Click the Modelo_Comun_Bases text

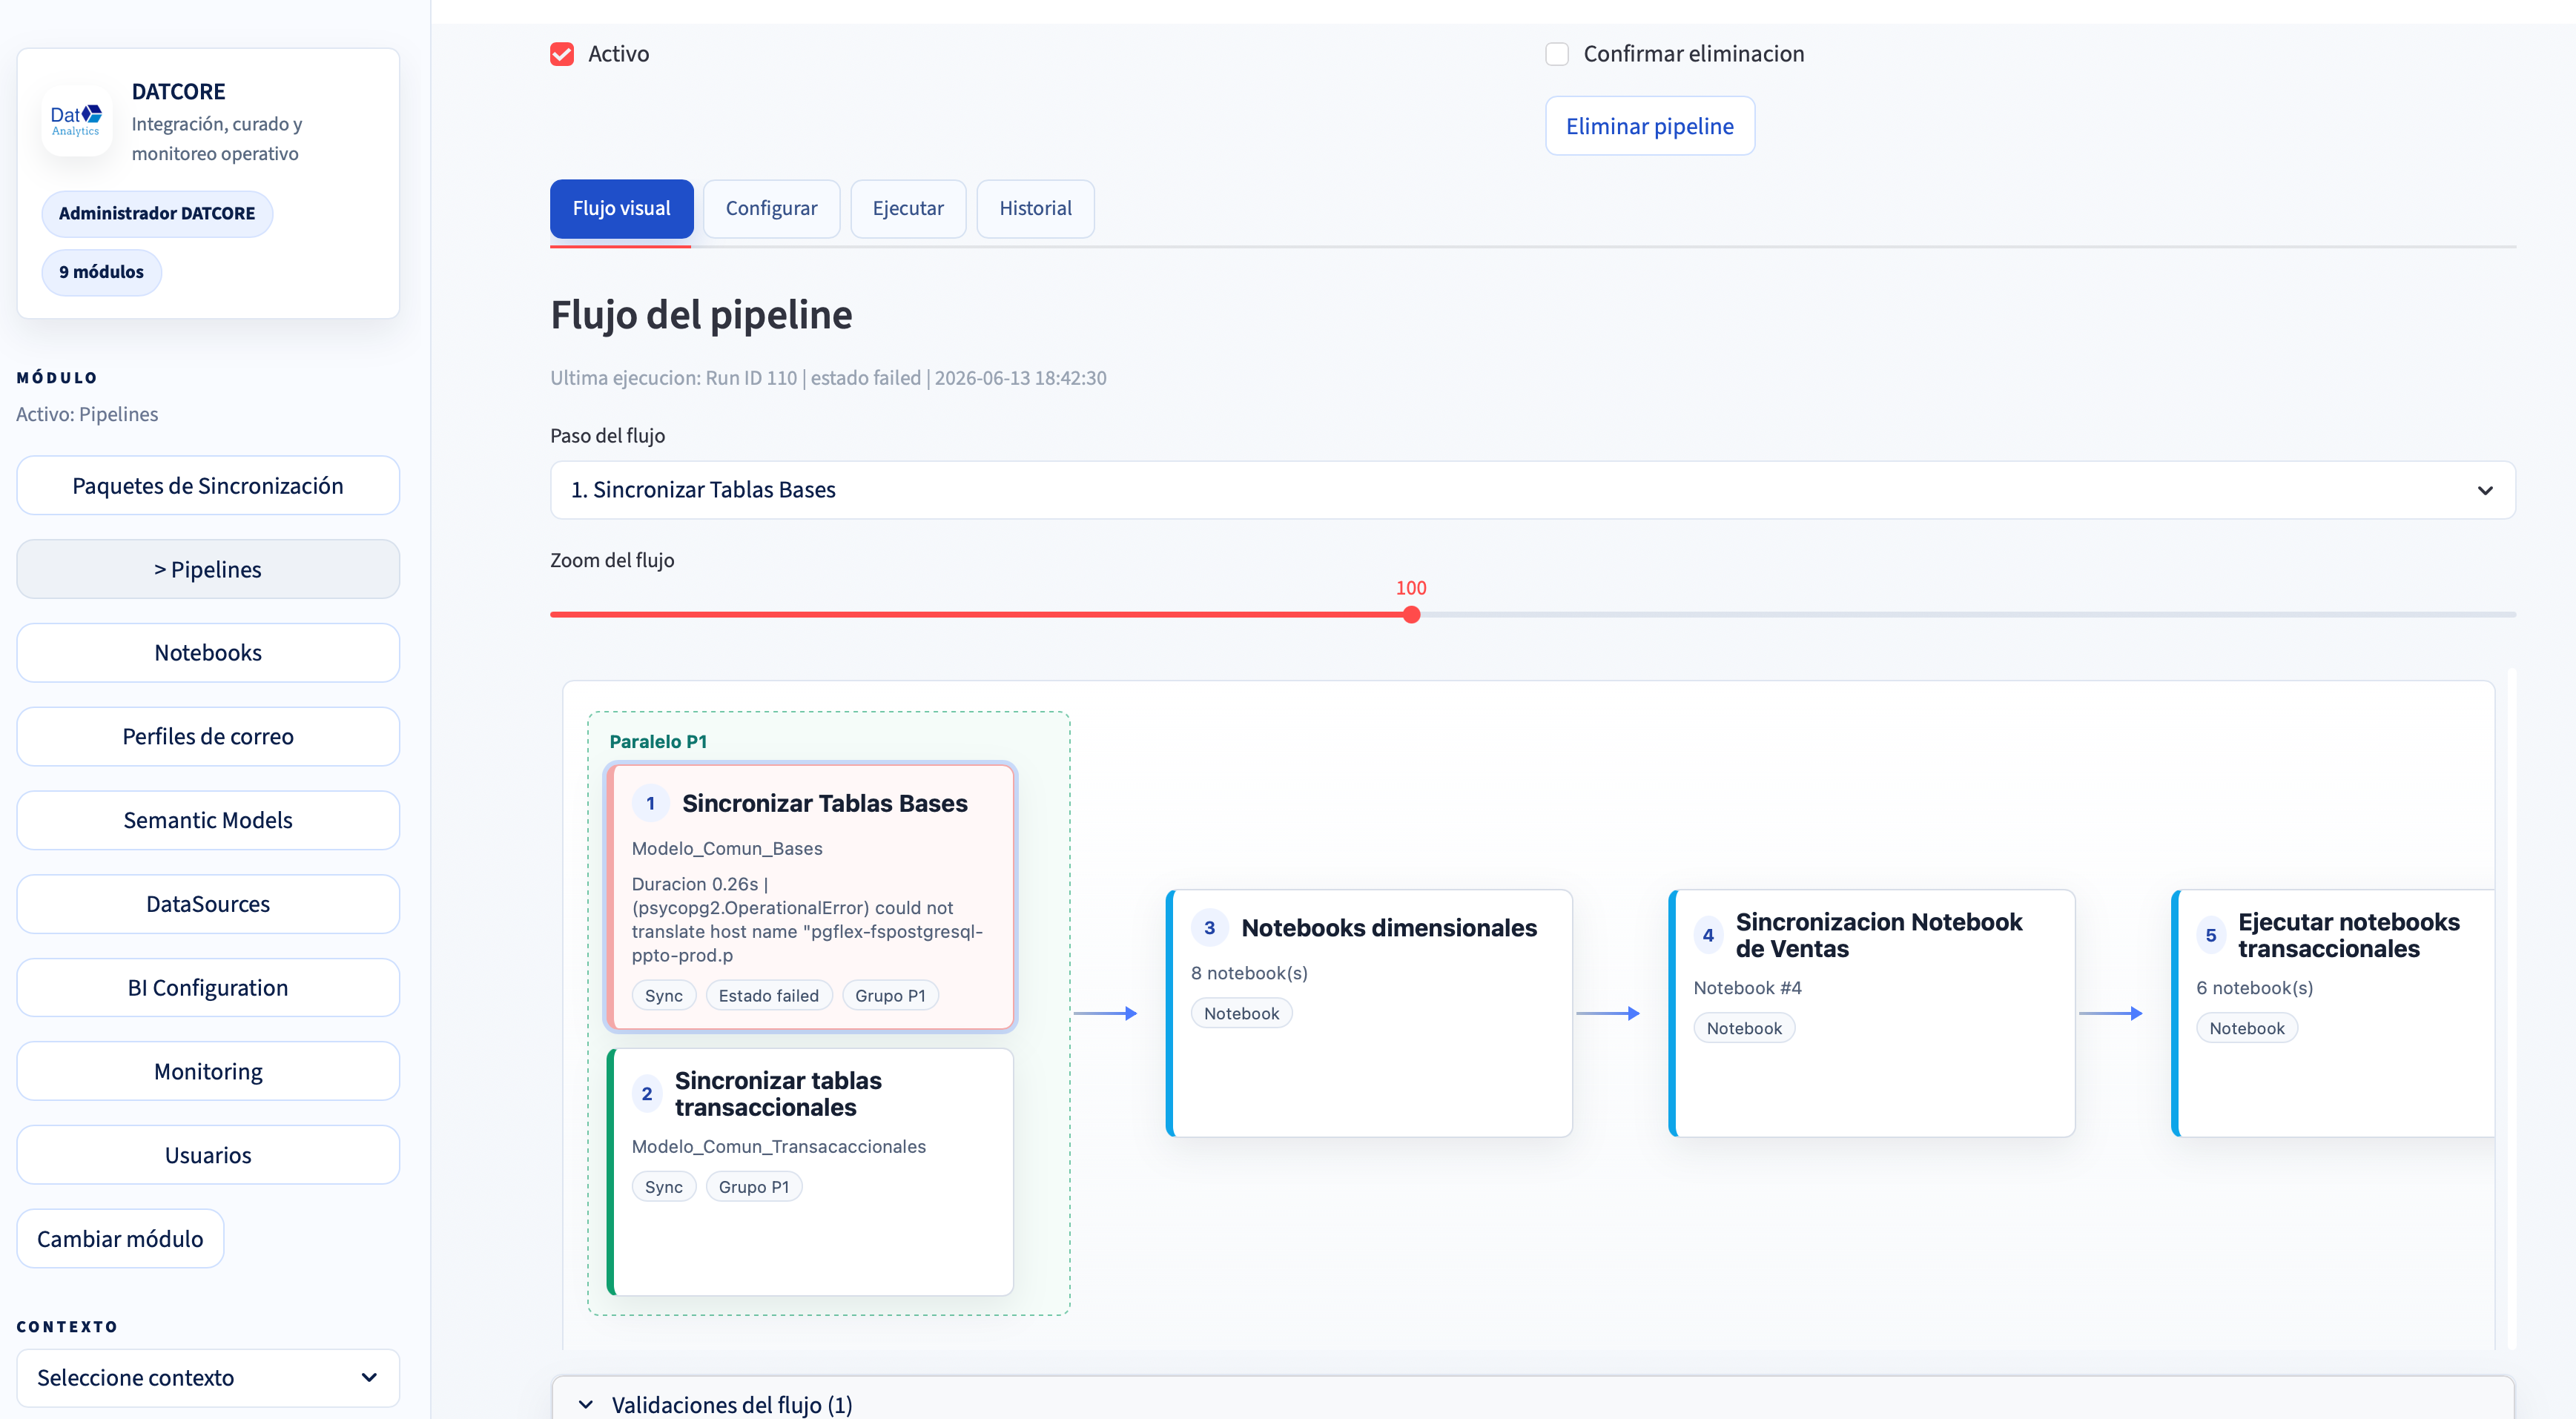(x=727, y=849)
